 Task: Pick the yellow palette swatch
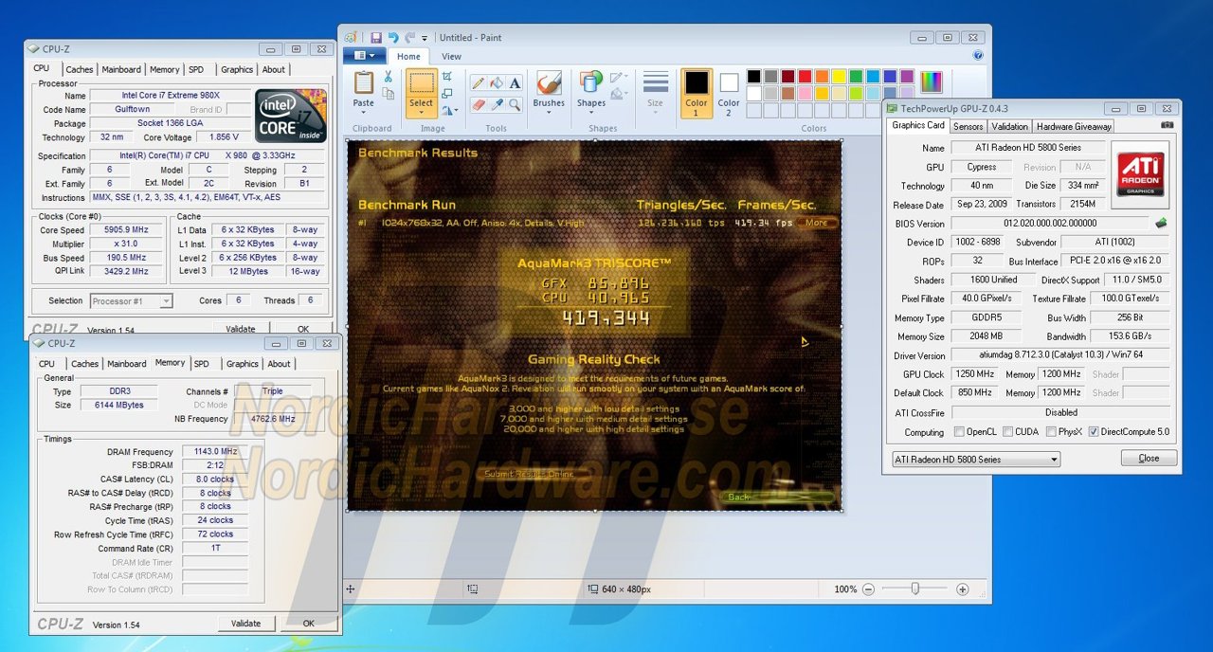(839, 77)
